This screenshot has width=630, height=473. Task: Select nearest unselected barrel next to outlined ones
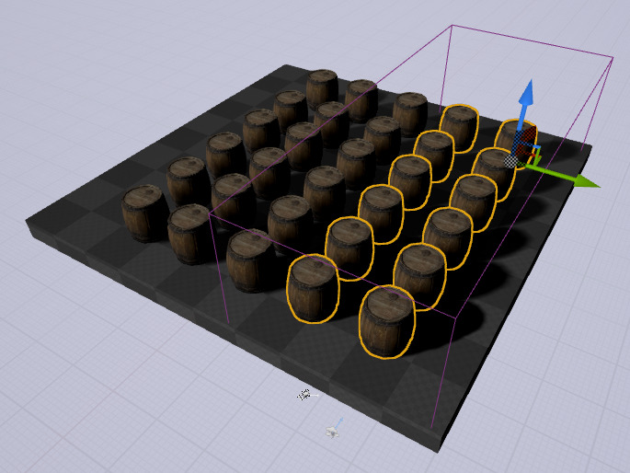[x=251, y=261]
